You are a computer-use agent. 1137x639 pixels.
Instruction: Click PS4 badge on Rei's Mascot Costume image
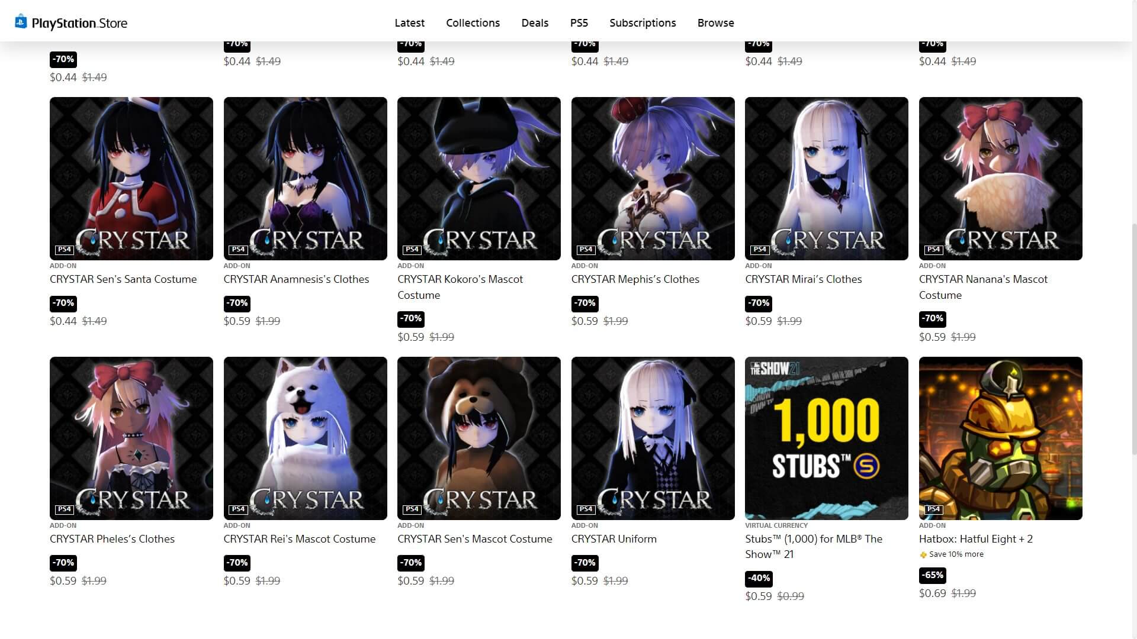[238, 509]
